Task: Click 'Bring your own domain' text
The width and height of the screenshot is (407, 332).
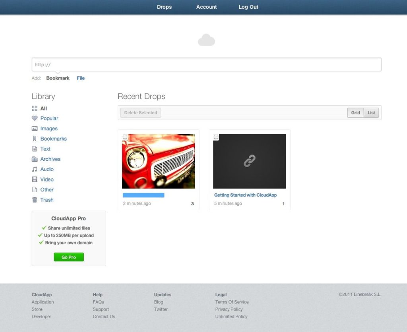Action: click(x=69, y=243)
